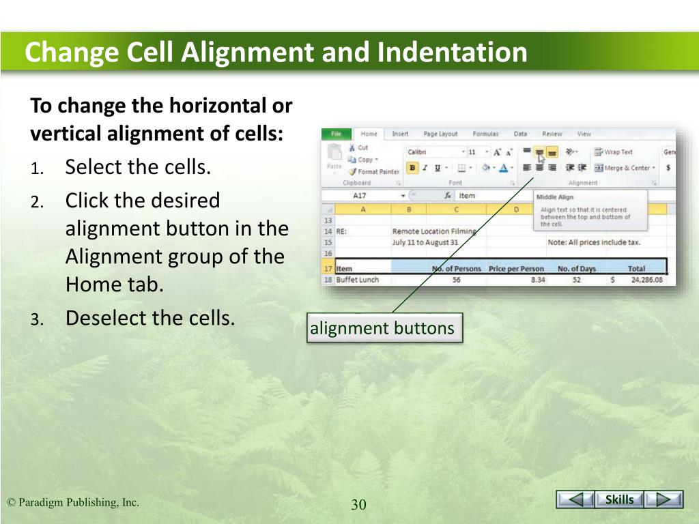Click the Fill Color paint bucket
The height and width of the screenshot is (524, 699).
pyautogui.click(x=486, y=168)
